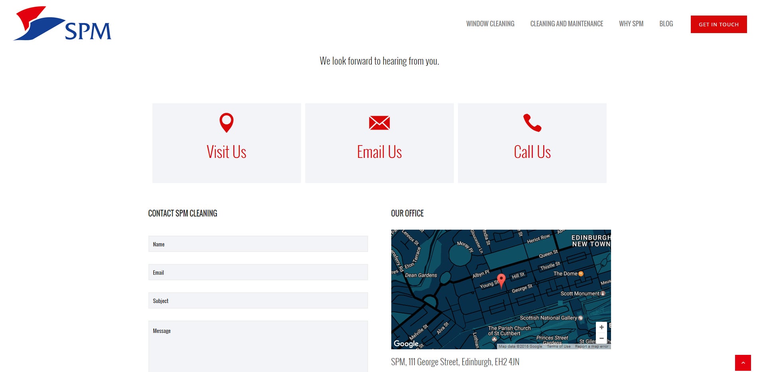
Task: Open the map Terms of Use link
Action: tap(558, 346)
